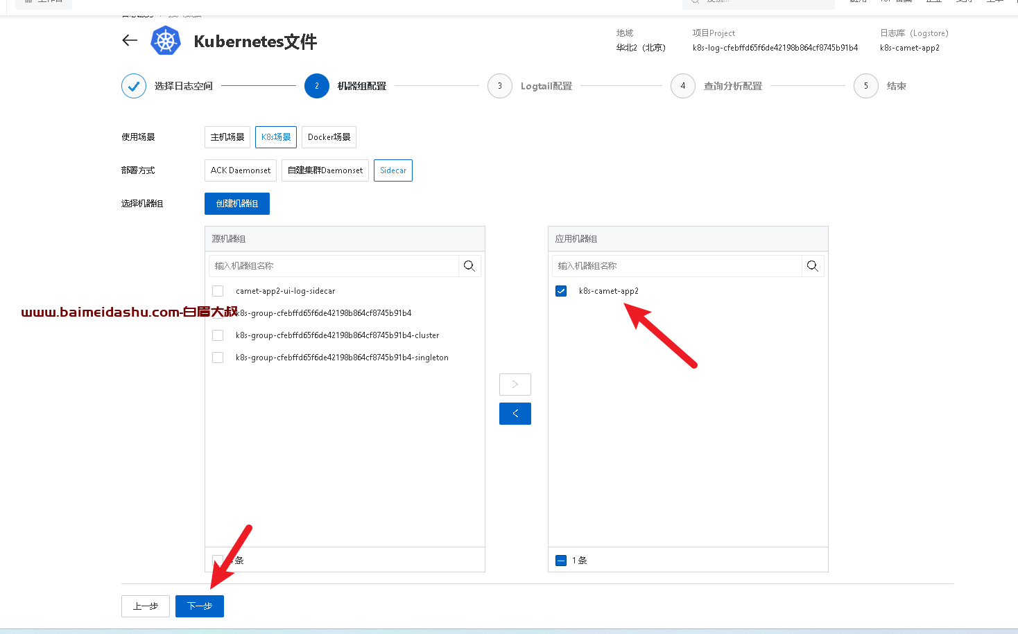Click step 3 Logtail配置 circle
Image resolution: width=1018 pixels, height=634 pixels.
[x=499, y=86]
